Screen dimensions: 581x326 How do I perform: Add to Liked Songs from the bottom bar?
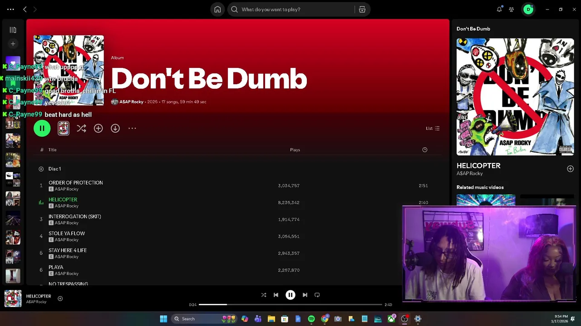point(60,298)
